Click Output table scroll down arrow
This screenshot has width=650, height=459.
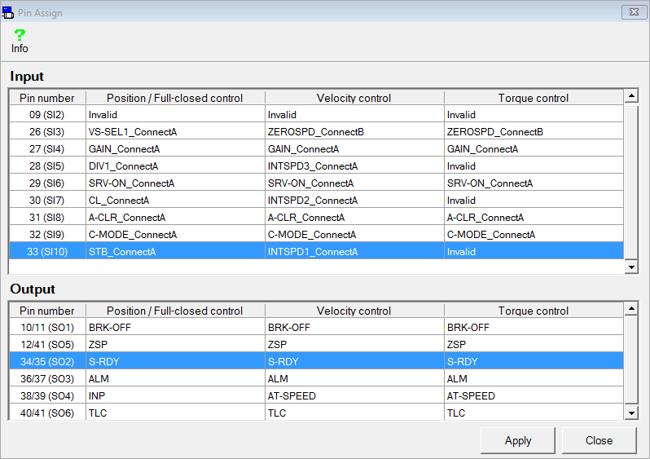click(x=631, y=413)
